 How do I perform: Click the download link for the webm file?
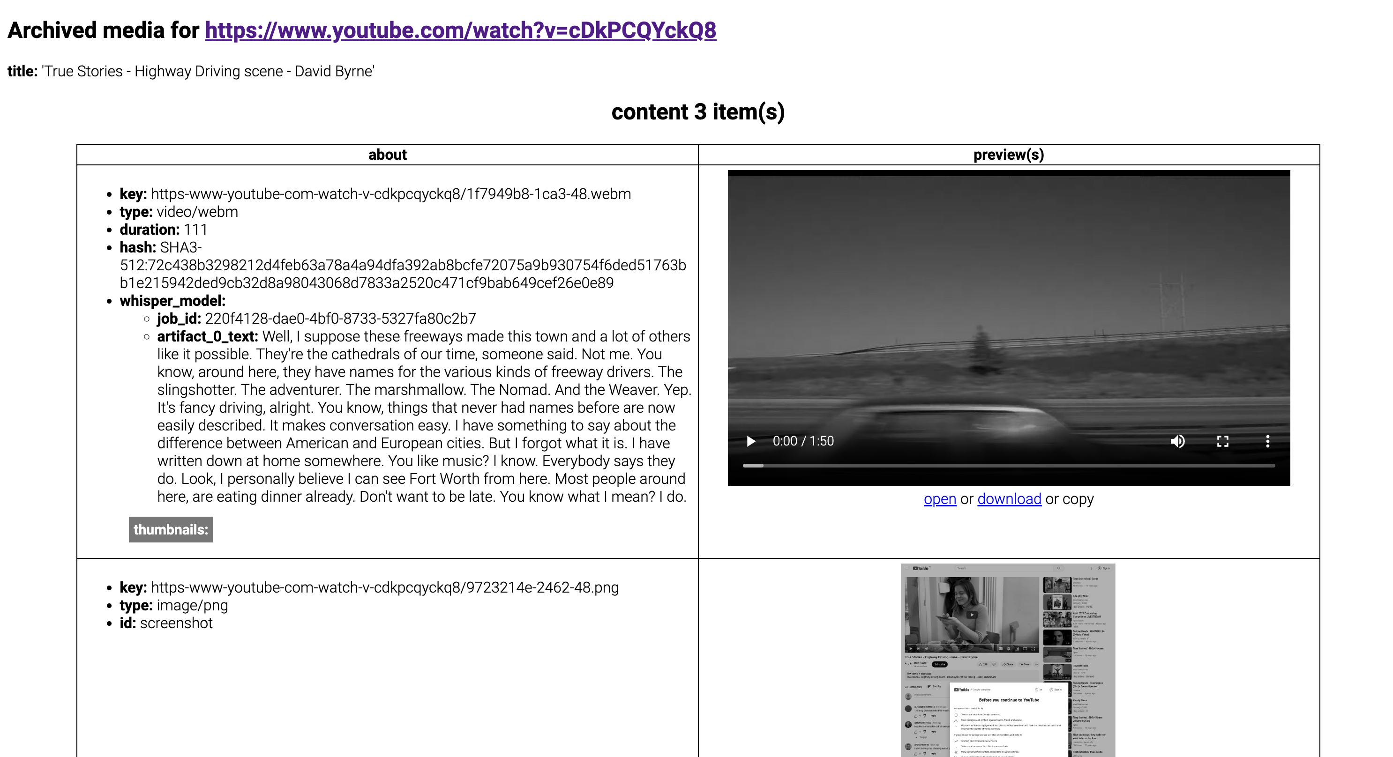[1009, 499]
